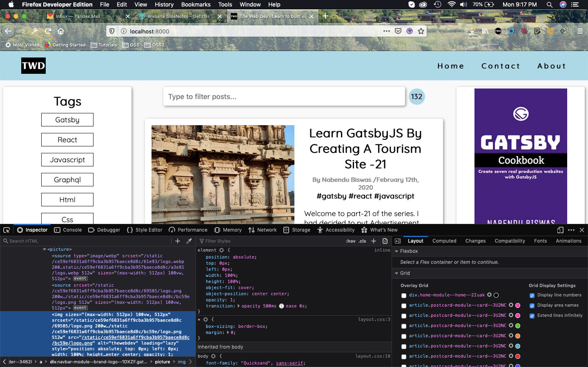Go to the Firefox home page icon
The image size is (588, 367).
click(x=61, y=31)
